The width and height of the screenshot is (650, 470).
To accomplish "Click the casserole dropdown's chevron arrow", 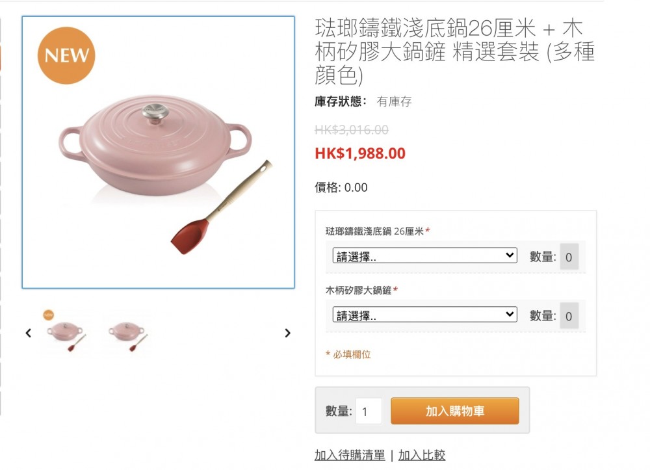I will 510,255.
